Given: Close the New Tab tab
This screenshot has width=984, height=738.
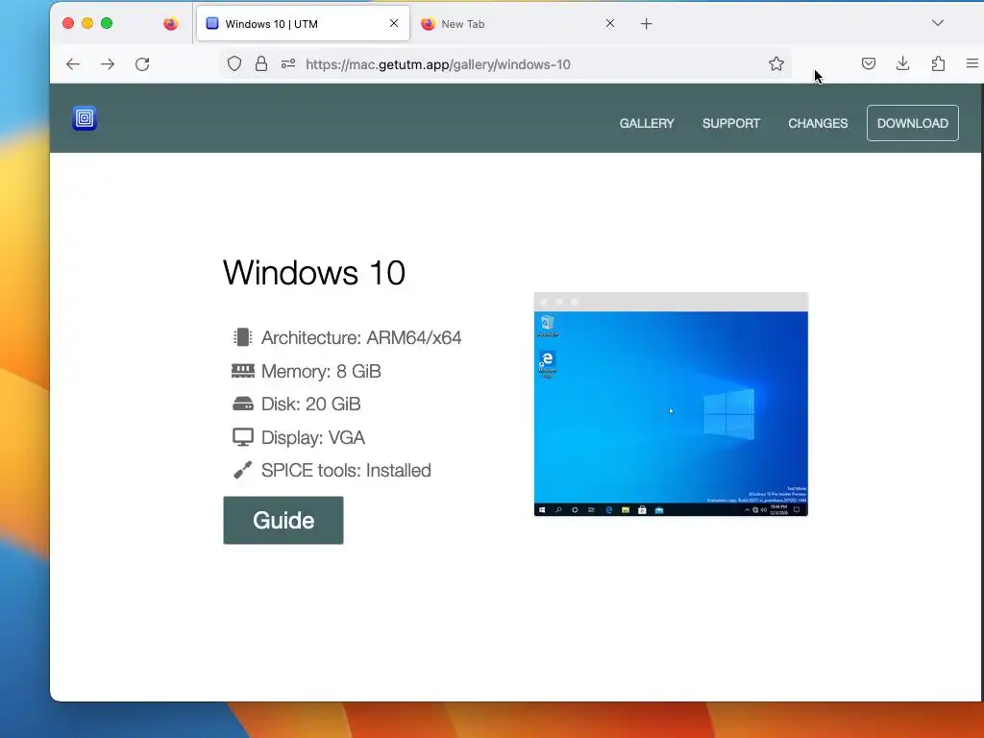Looking at the screenshot, I should coord(610,23).
